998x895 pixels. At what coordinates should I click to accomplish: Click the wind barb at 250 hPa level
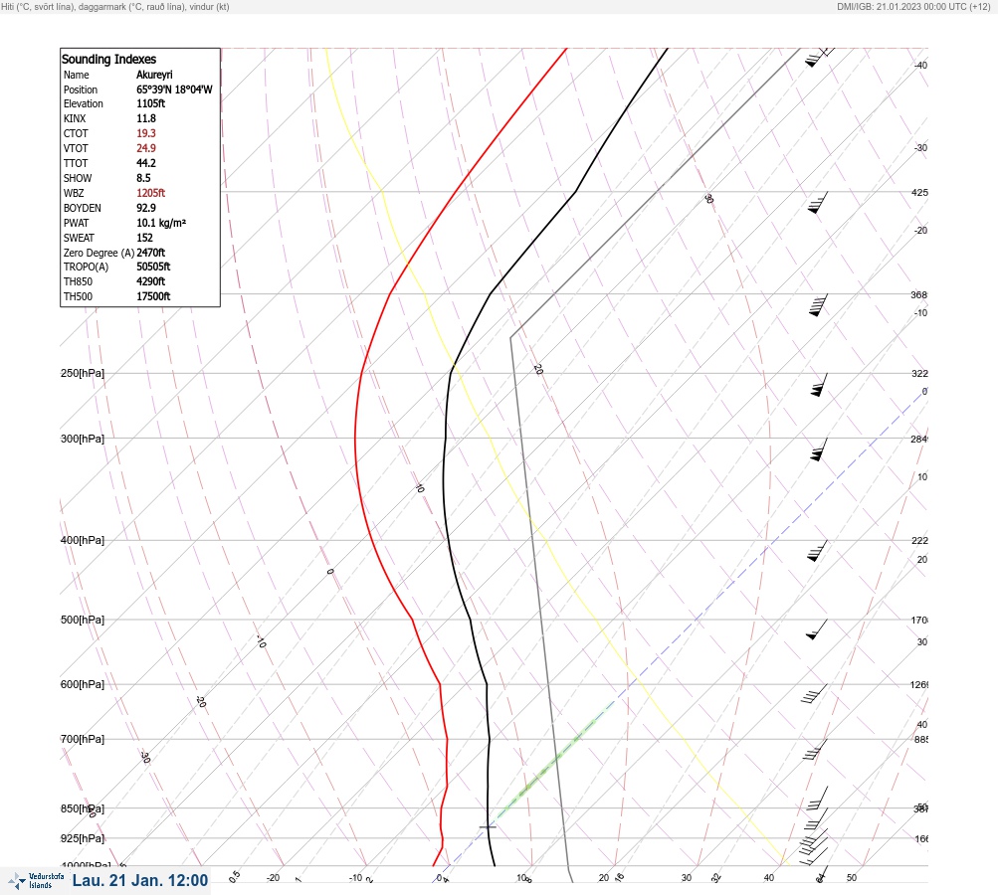819,386
